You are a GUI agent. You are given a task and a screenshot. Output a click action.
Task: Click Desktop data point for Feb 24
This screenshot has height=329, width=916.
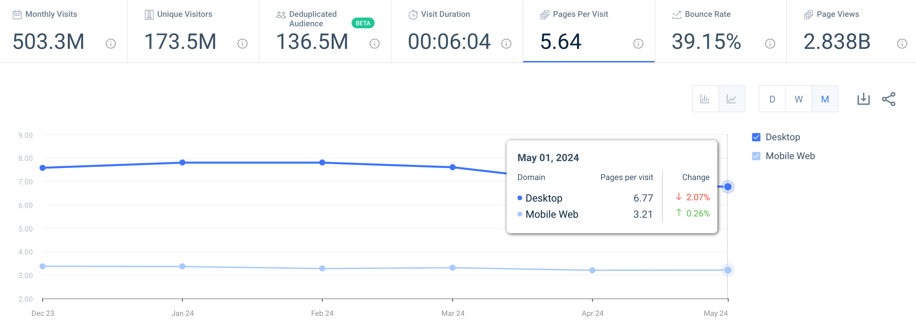tap(322, 162)
